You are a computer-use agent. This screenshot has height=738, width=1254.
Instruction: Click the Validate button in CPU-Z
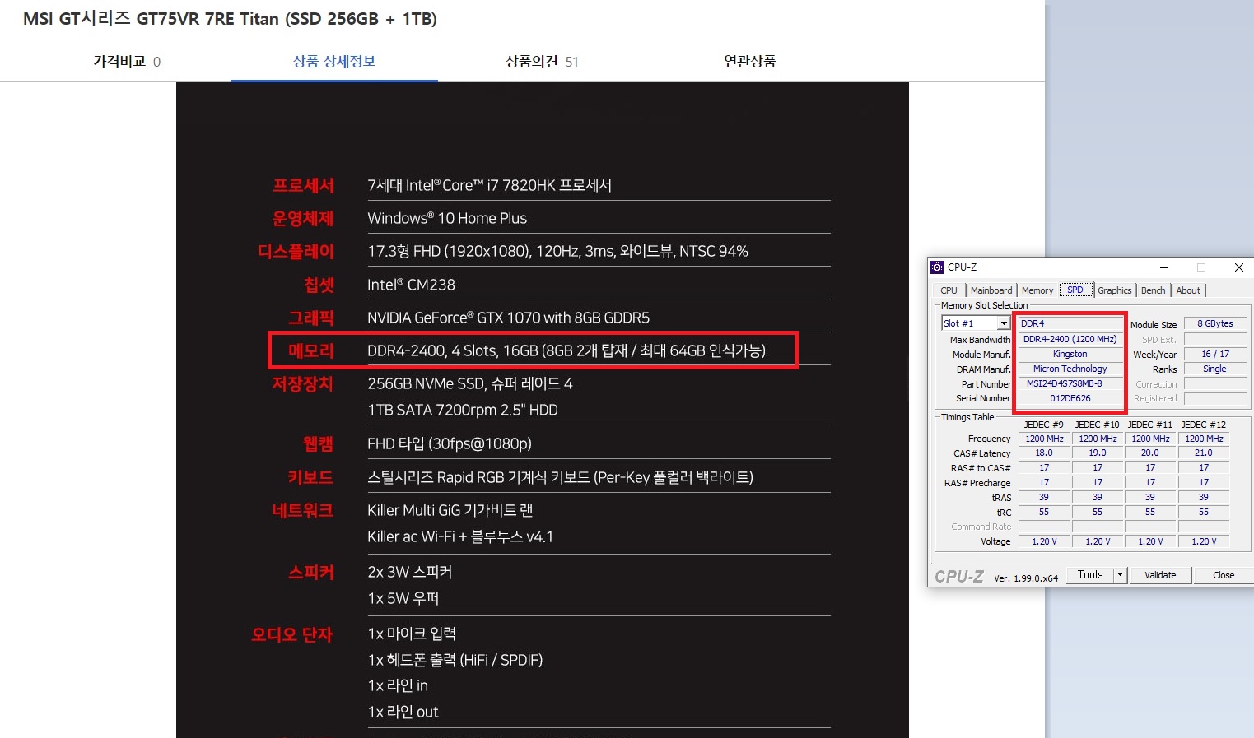pos(1160,575)
